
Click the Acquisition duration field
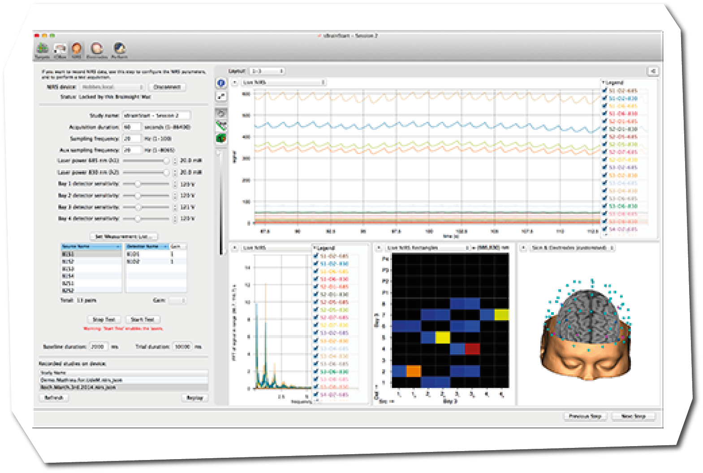click(132, 127)
